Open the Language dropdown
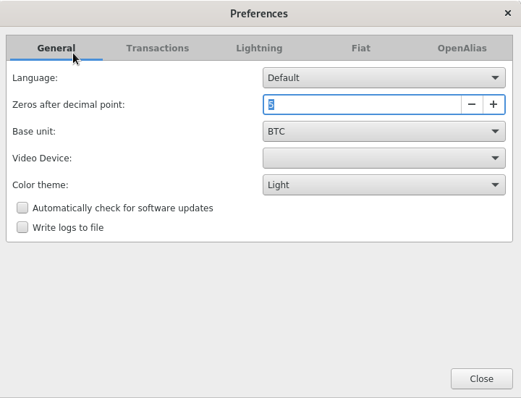521x398 pixels. (384, 77)
